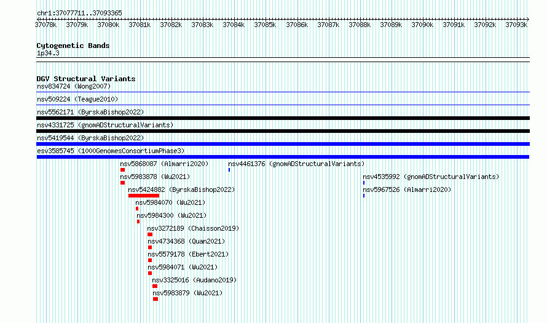
Task: Click the black bar under nsv5562171
Action: coord(283,118)
